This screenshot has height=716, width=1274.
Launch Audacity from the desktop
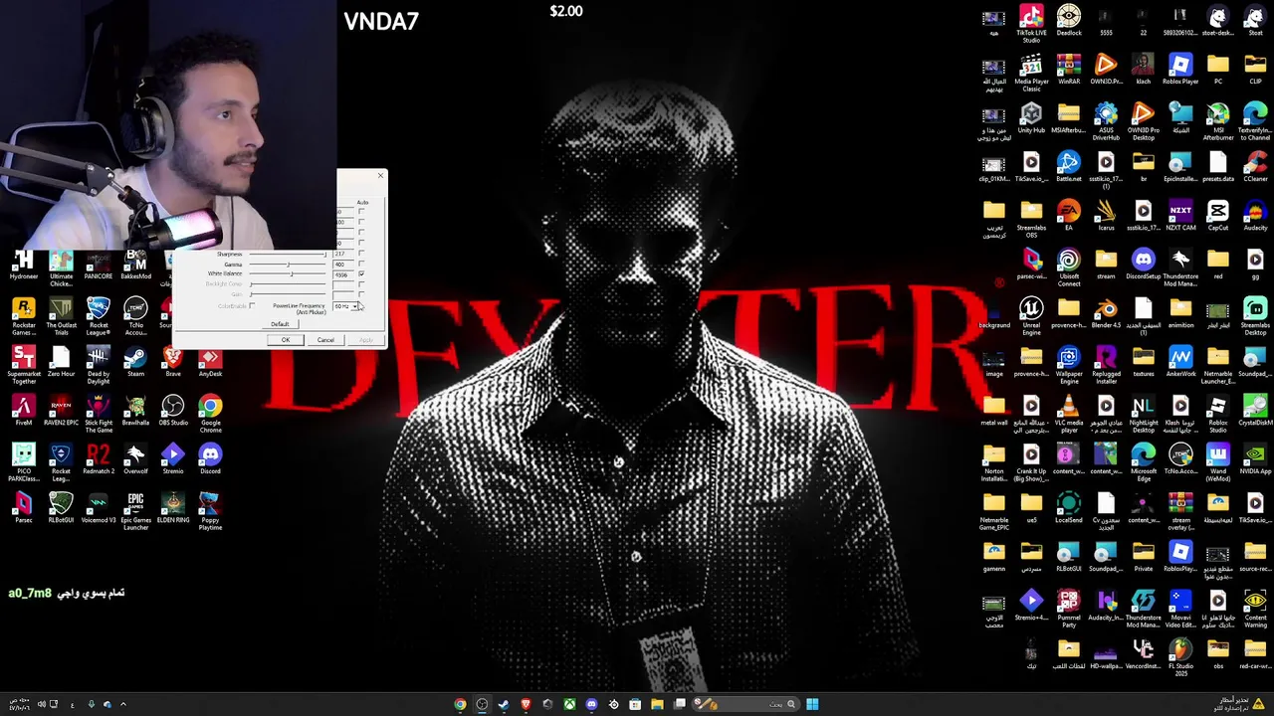pyautogui.click(x=1255, y=215)
